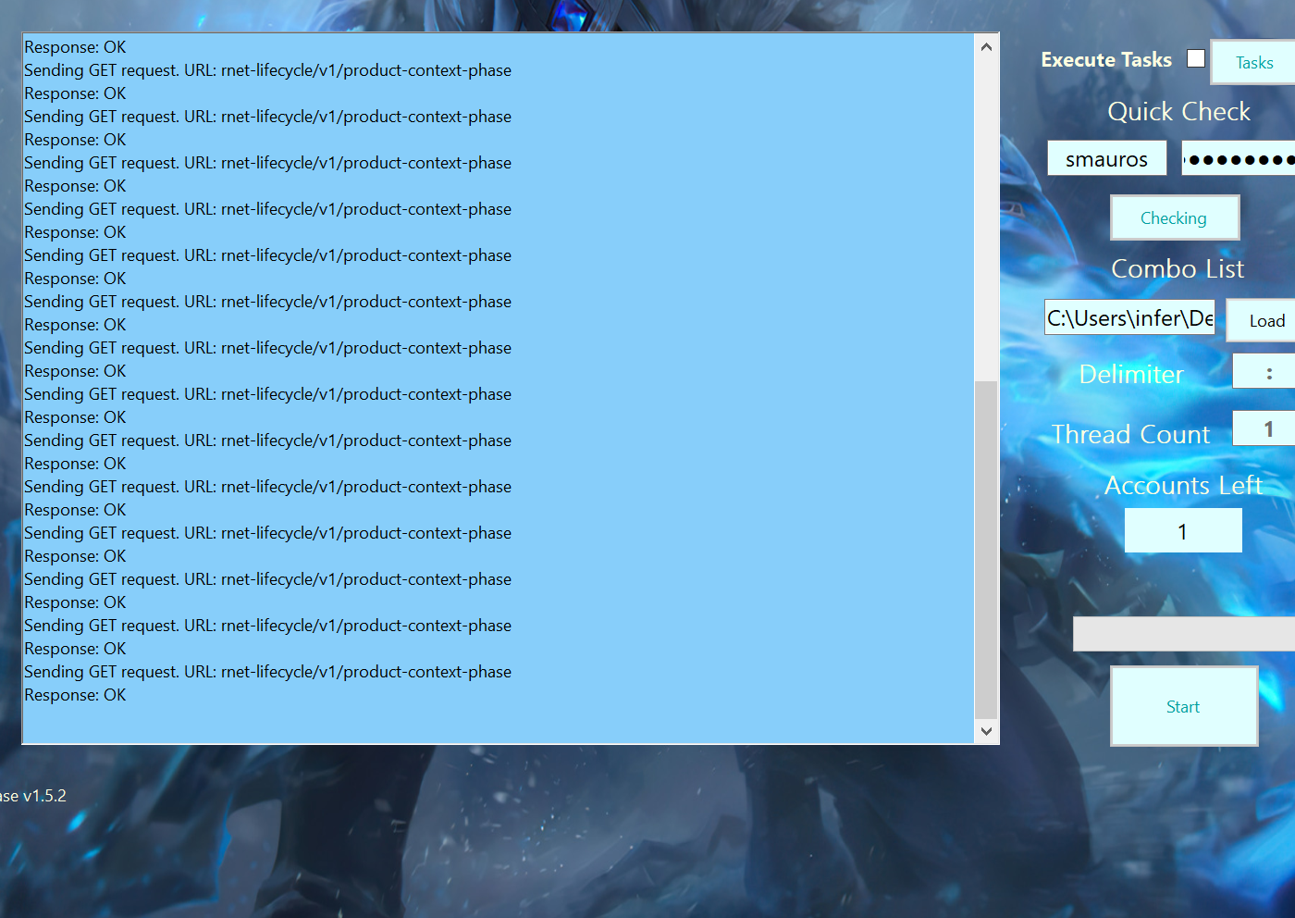This screenshot has height=918, width=1295.
Task: Focus the masked password field
Action: coord(1239,158)
